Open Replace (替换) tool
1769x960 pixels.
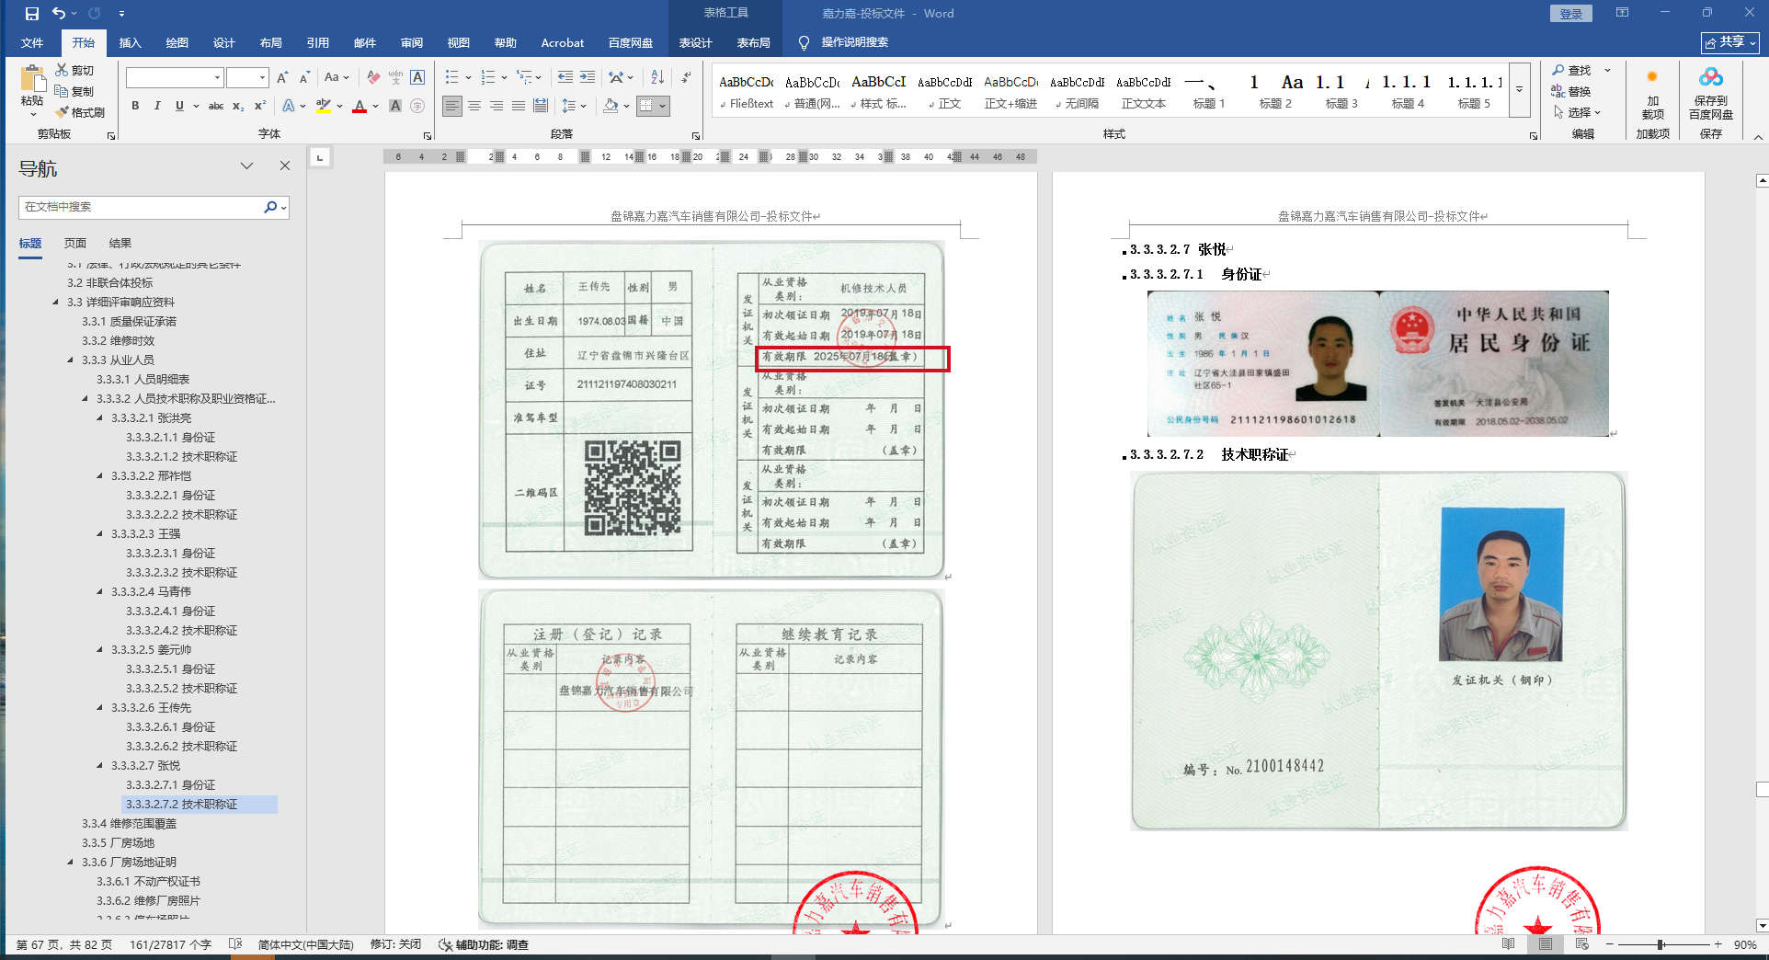1572,91
